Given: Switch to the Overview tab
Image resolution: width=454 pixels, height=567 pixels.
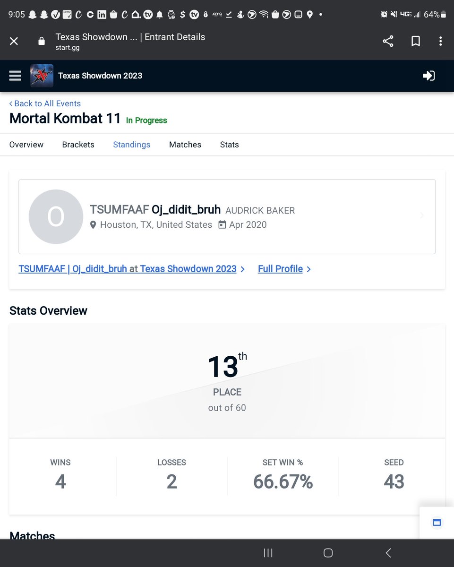Looking at the screenshot, I should point(26,145).
